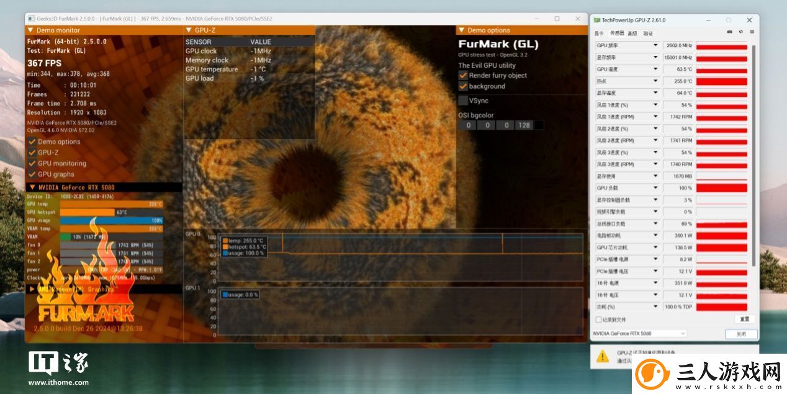Click the Memory clock row in GPU-Z overlay
Screen dimensions: 787x394
coord(249,60)
